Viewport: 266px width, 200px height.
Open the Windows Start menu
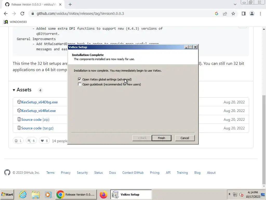(7, 194)
